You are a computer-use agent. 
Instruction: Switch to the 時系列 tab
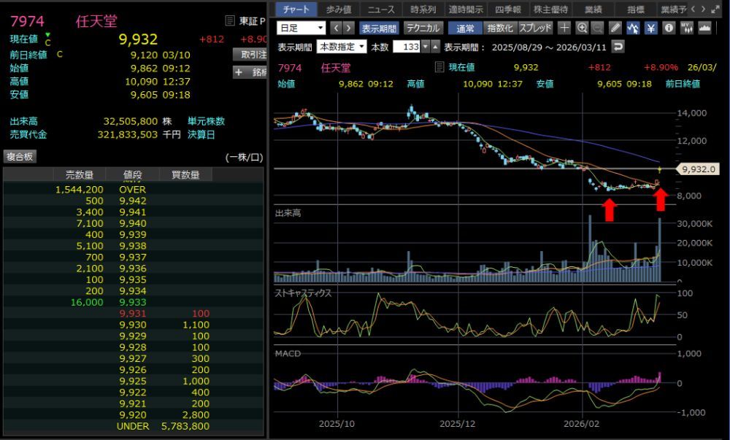423,9
